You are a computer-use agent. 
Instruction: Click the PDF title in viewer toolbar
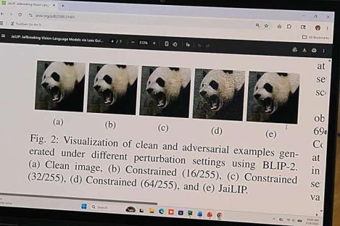pyautogui.click(x=57, y=38)
